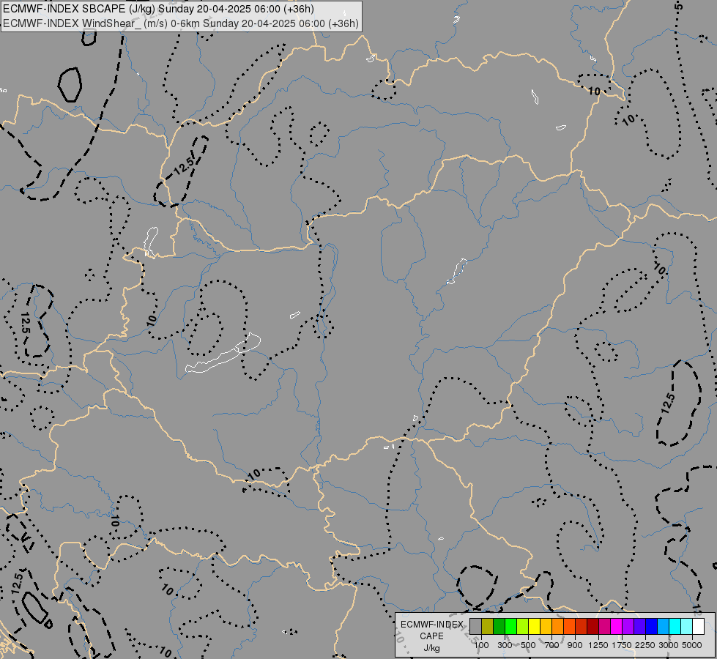Select the lime yellow-green legend swatch
717x659 pixels.
click(523, 626)
